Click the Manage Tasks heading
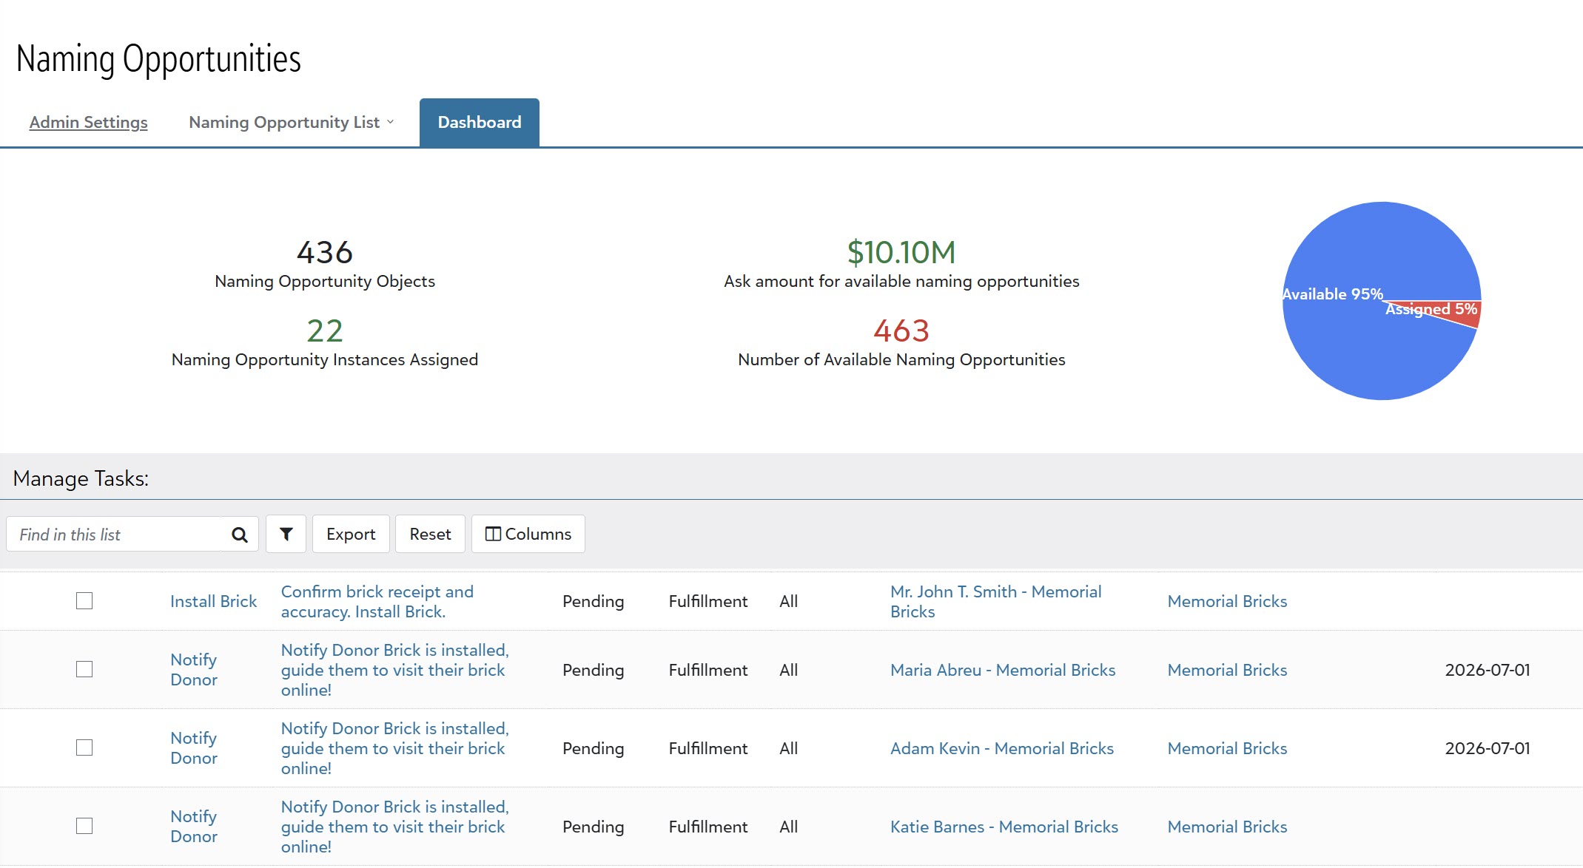The width and height of the screenshot is (1583, 868). click(81, 478)
